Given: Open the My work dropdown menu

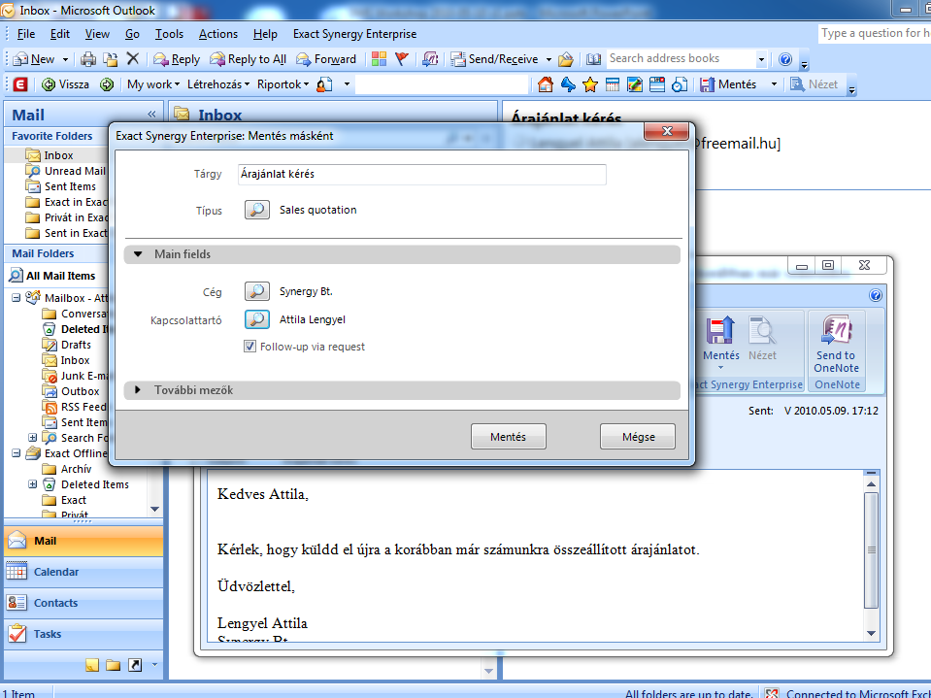Looking at the screenshot, I should tap(153, 84).
